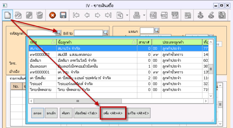Go to last record arrow icon

tap(108, 15)
